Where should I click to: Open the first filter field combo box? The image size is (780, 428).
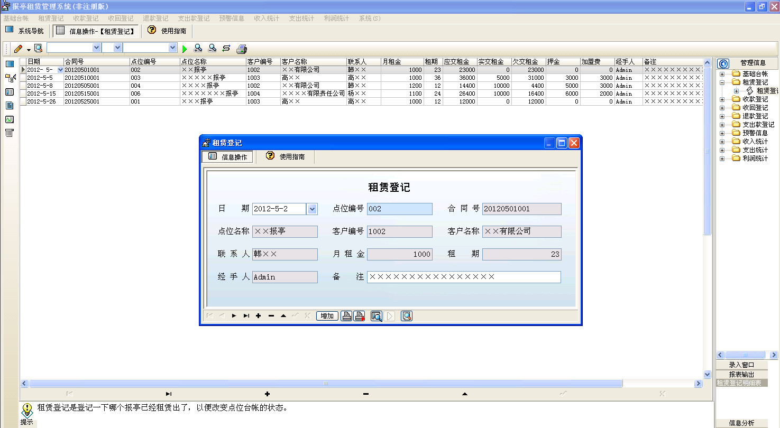point(96,48)
